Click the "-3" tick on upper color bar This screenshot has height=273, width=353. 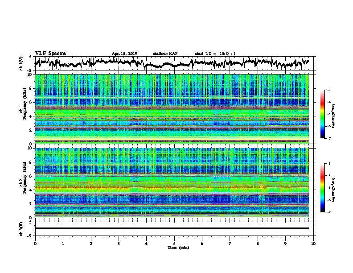[x=328, y=90]
